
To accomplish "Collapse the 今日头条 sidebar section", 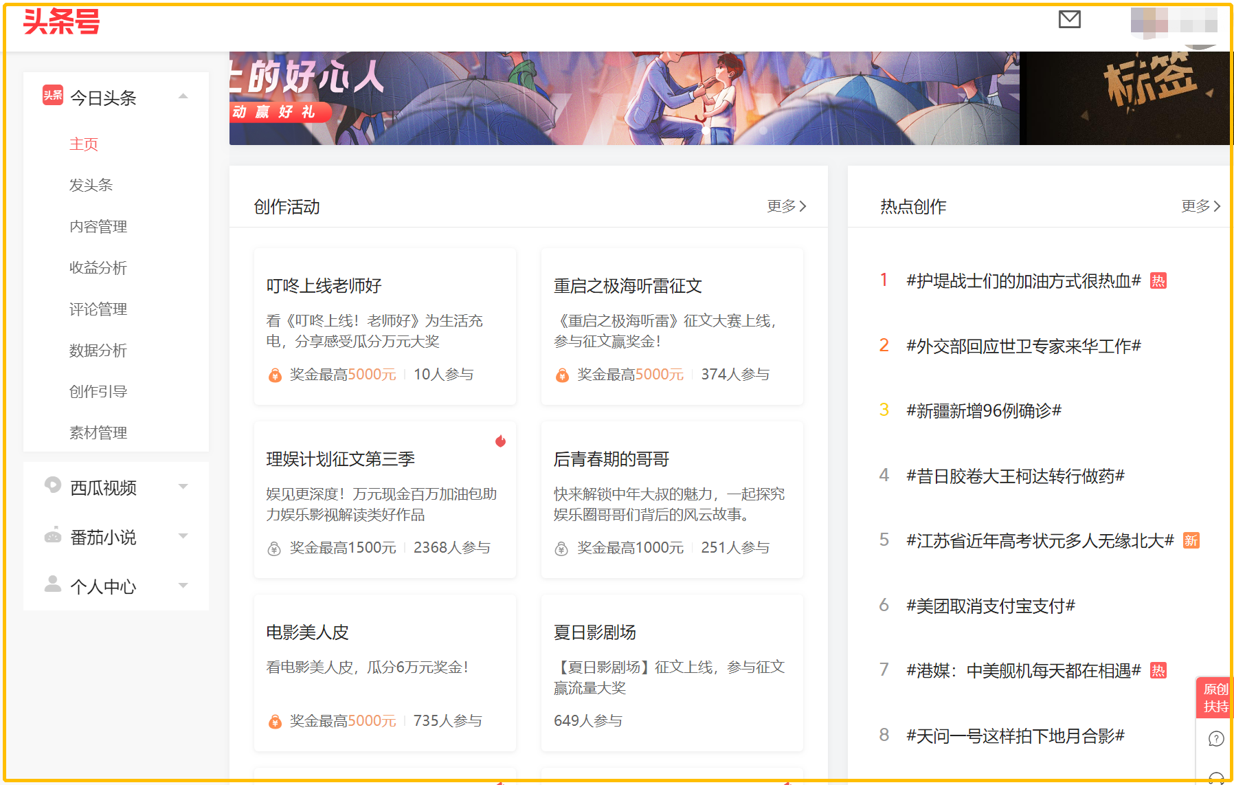I will 183,96.
